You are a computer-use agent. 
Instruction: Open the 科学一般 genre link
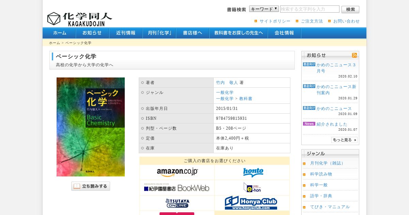tap(319, 185)
